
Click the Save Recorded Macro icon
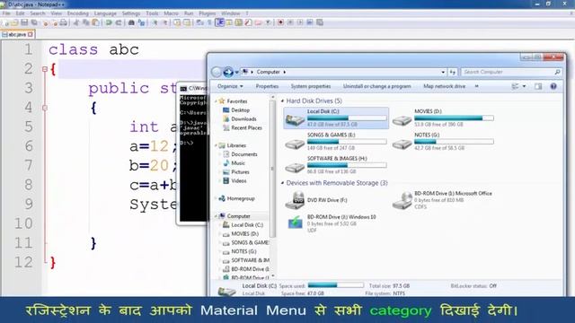point(320,22)
